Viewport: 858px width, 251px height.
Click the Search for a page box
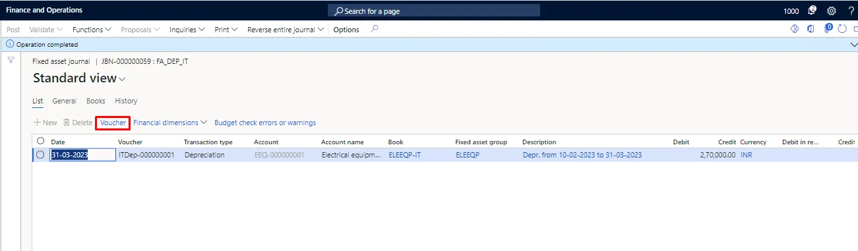tap(434, 11)
